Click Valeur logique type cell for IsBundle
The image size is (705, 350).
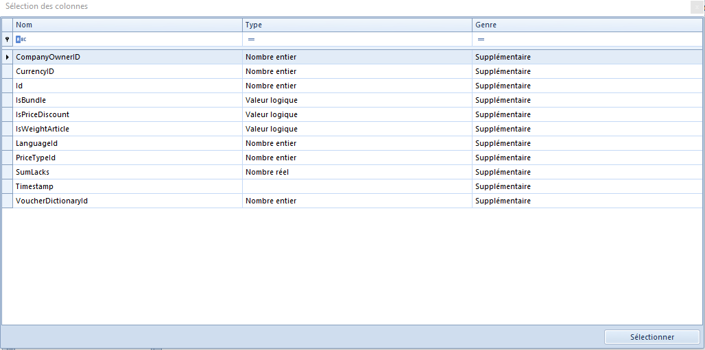(x=357, y=100)
